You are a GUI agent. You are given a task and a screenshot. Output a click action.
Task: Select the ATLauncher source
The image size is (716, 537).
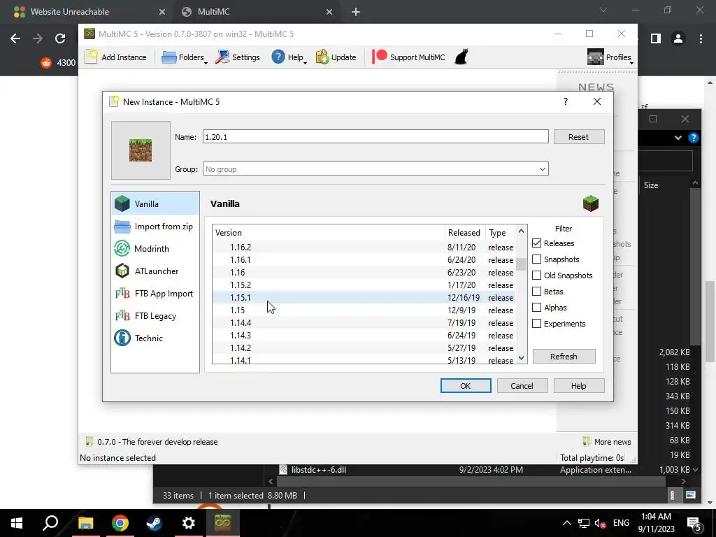coord(155,271)
